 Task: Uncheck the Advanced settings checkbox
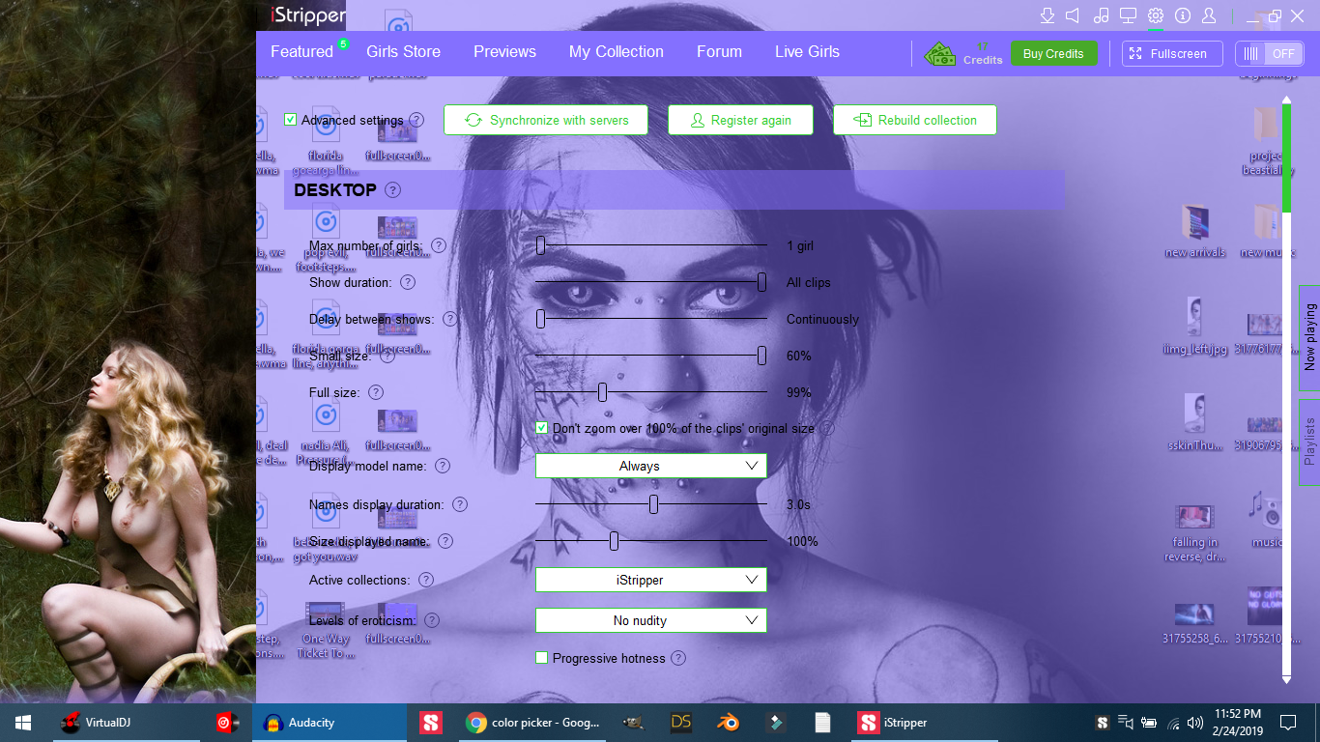291,120
